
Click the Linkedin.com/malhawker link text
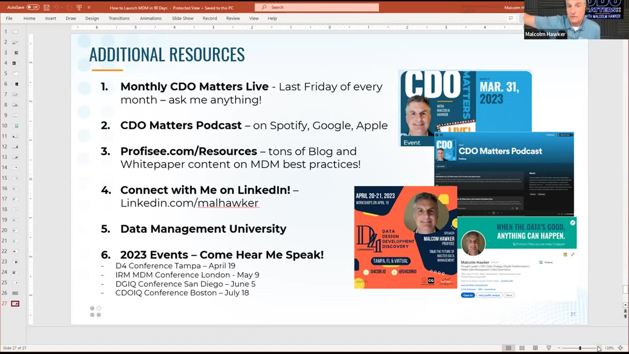[189, 203]
